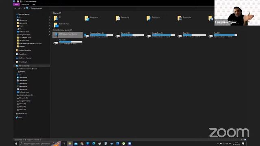Screen dimensions: 260x146
Task: Click the Zoom video thumbnail of Никулин
Action: [237, 13]
